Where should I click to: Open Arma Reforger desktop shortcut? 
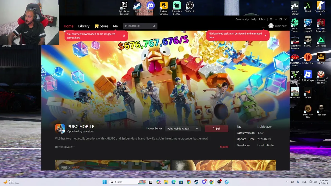pos(295,8)
